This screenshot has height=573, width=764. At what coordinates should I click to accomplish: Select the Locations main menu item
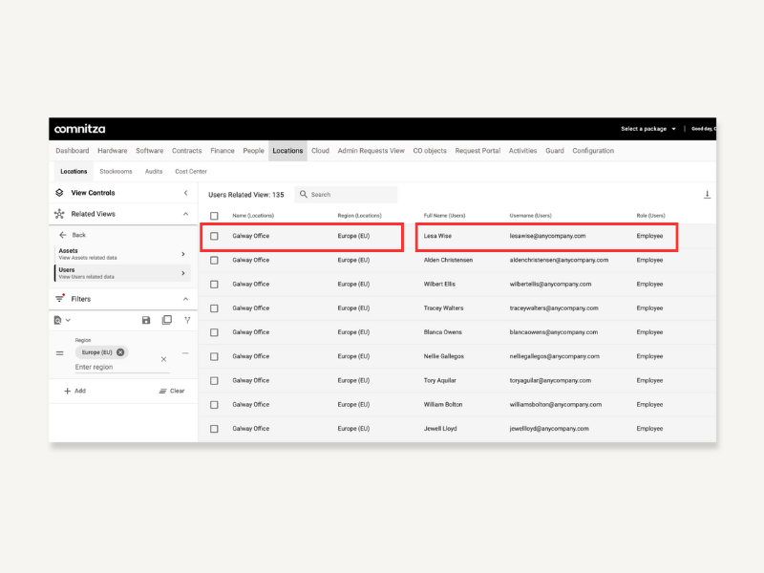point(287,151)
